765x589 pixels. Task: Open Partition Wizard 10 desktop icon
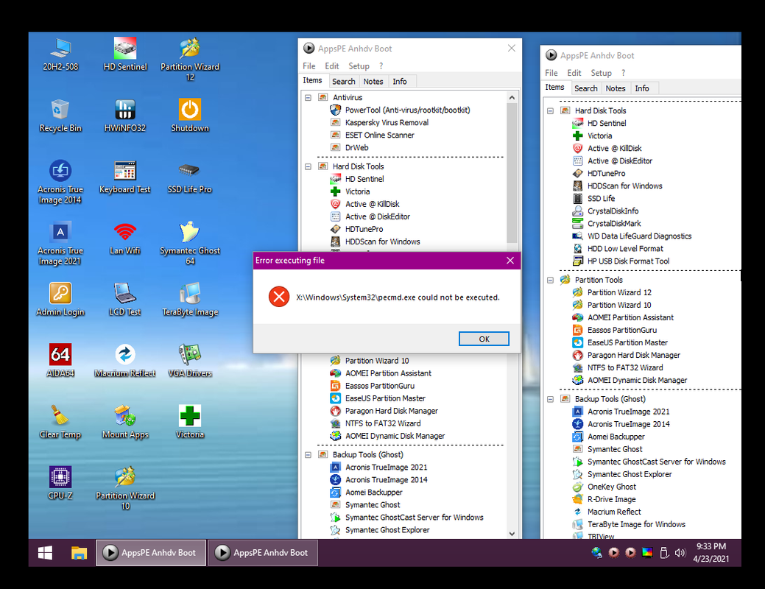tap(125, 488)
